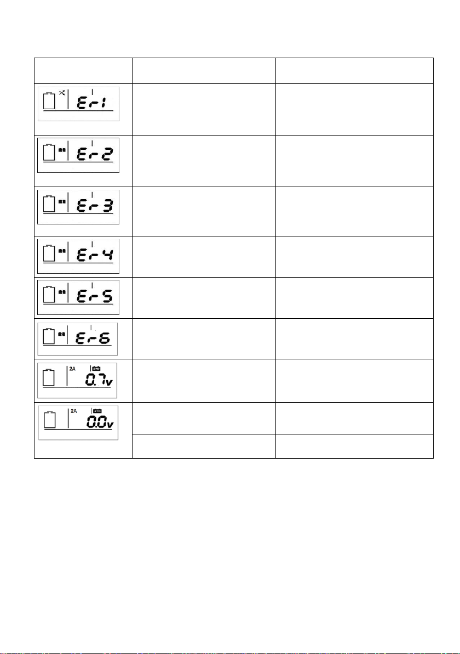Select the Er6 error code display image
Image resolution: width=460 pixels, height=654 pixels.
click(77, 339)
